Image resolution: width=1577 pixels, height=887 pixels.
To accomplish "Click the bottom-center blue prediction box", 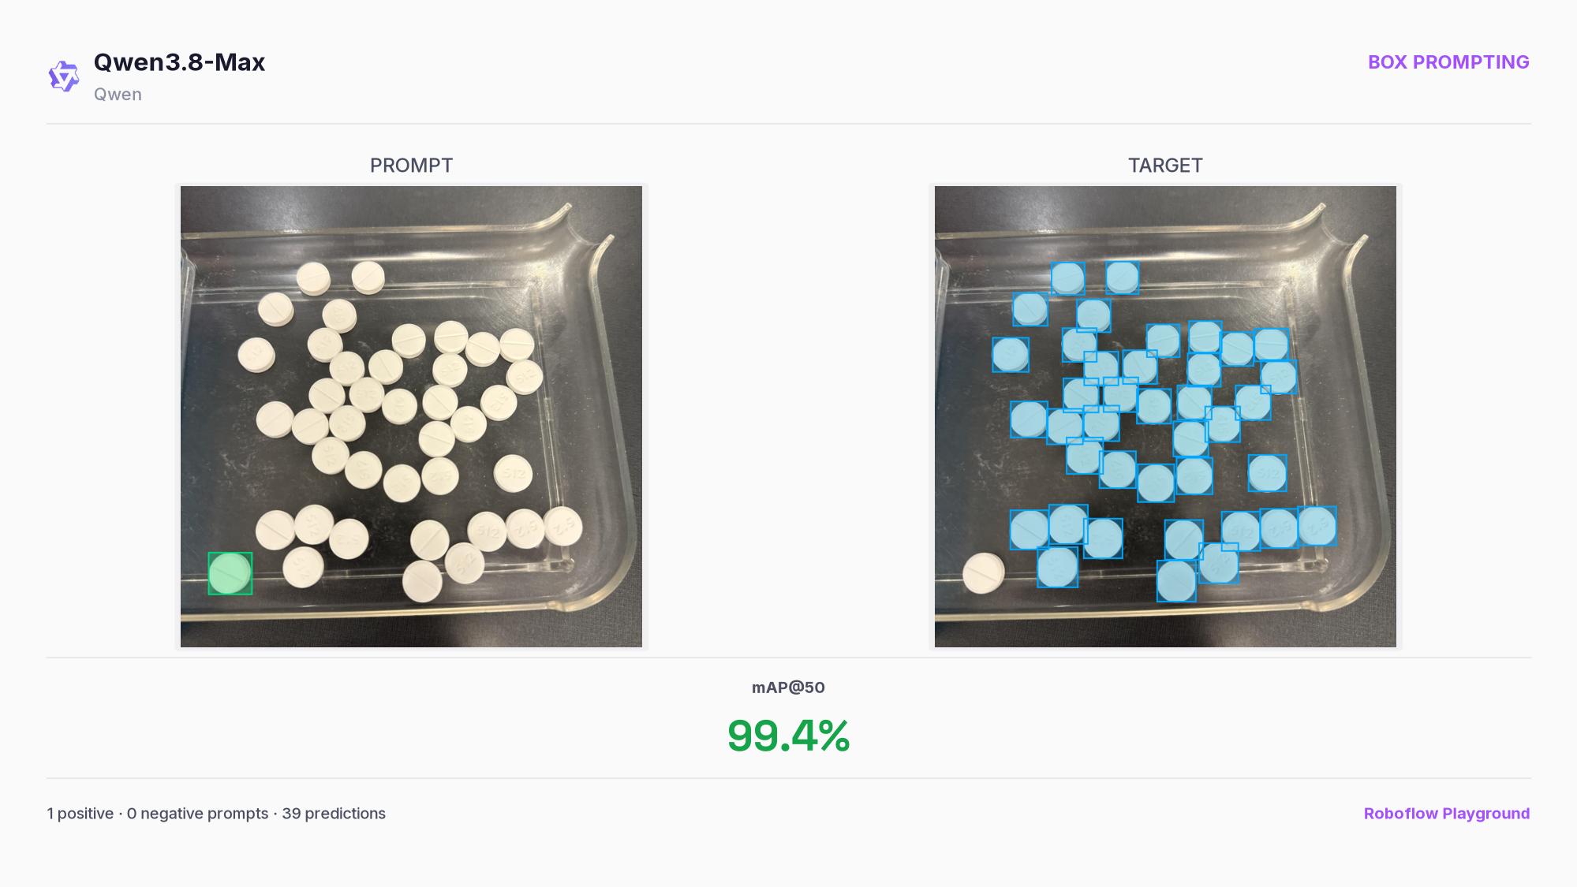I will (x=1176, y=581).
